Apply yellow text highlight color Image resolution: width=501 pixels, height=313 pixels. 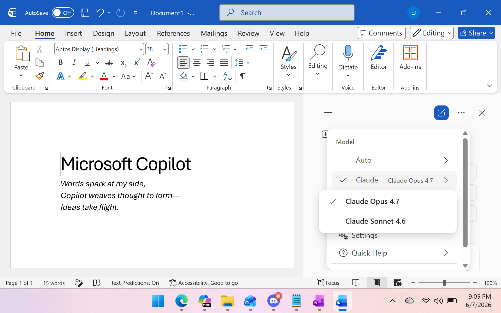82,76
